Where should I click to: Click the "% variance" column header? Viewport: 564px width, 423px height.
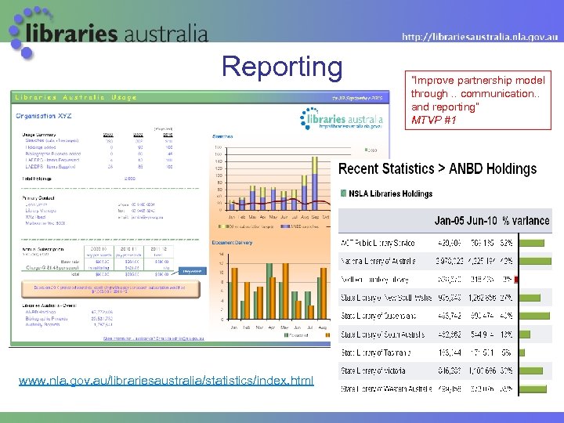(526, 220)
